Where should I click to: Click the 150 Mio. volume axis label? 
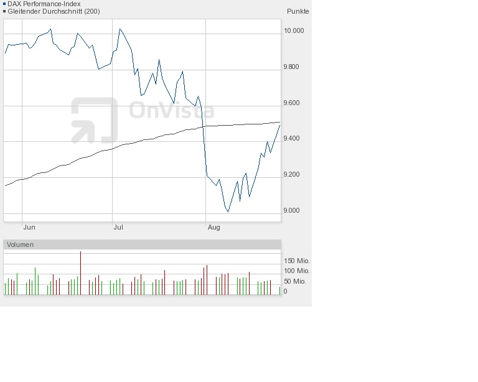[296, 261]
